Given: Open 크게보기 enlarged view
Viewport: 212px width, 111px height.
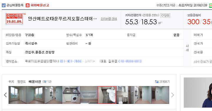Looking at the screenshot, I should coord(162,82).
